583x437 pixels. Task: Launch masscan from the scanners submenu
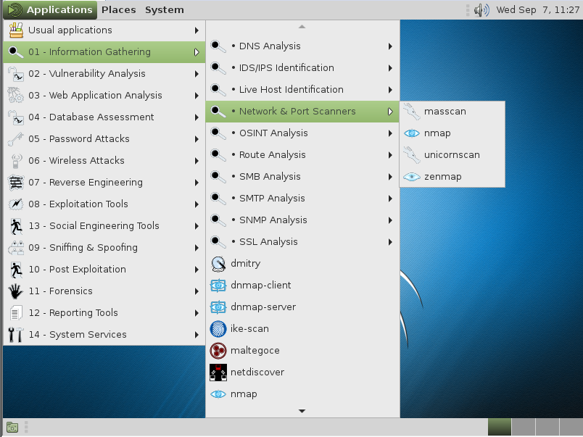(452, 112)
